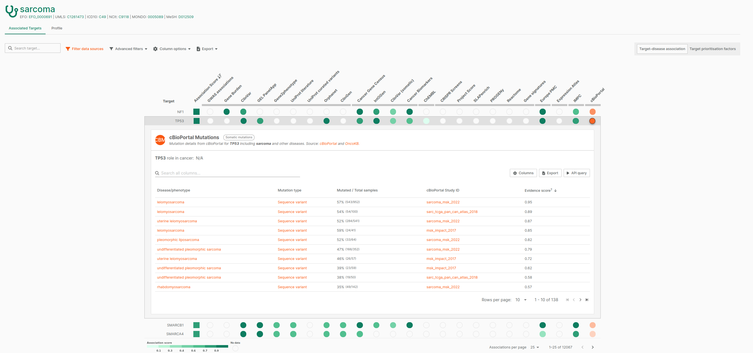This screenshot has width=753, height=353.
Task: Go to next page of associations list
Action: [x=592, y=347]
